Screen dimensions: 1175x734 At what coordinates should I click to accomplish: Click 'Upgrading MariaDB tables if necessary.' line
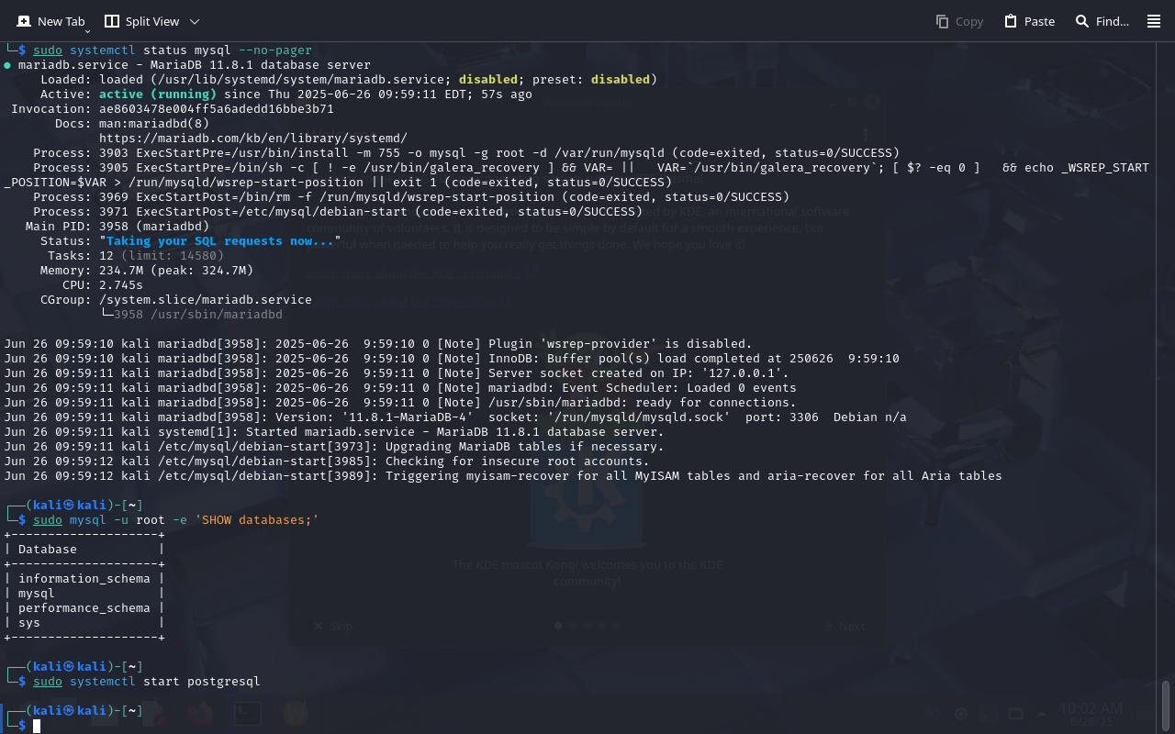[334, 447]
